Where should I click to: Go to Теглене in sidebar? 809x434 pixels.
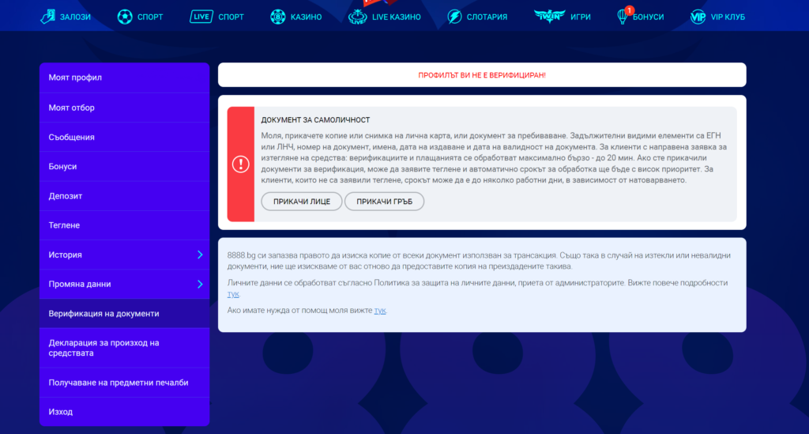[x=64, y=225]
